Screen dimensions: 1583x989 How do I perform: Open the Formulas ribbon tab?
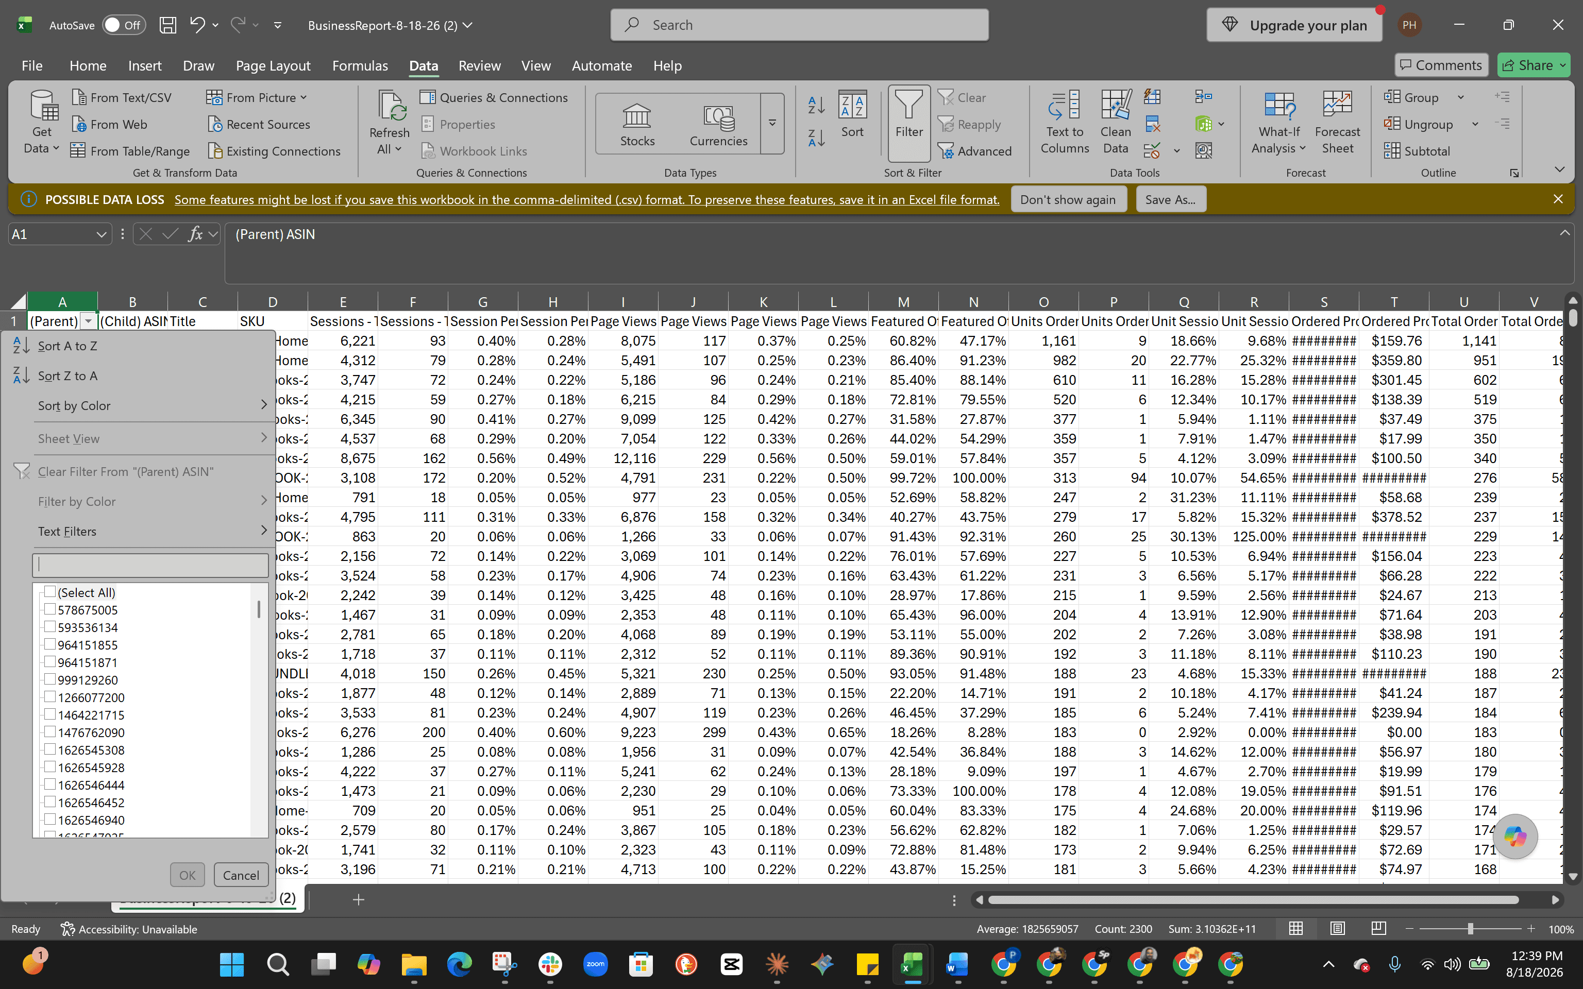pyautogui.click(x=360, y=65)
